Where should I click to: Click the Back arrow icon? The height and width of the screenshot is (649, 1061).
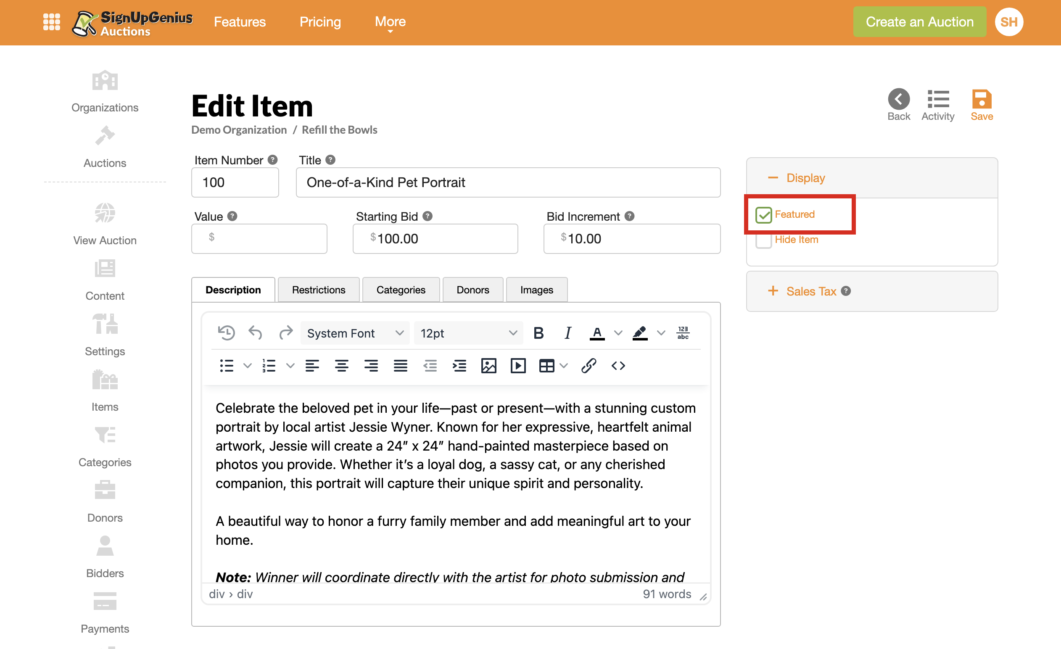[898, 100]
